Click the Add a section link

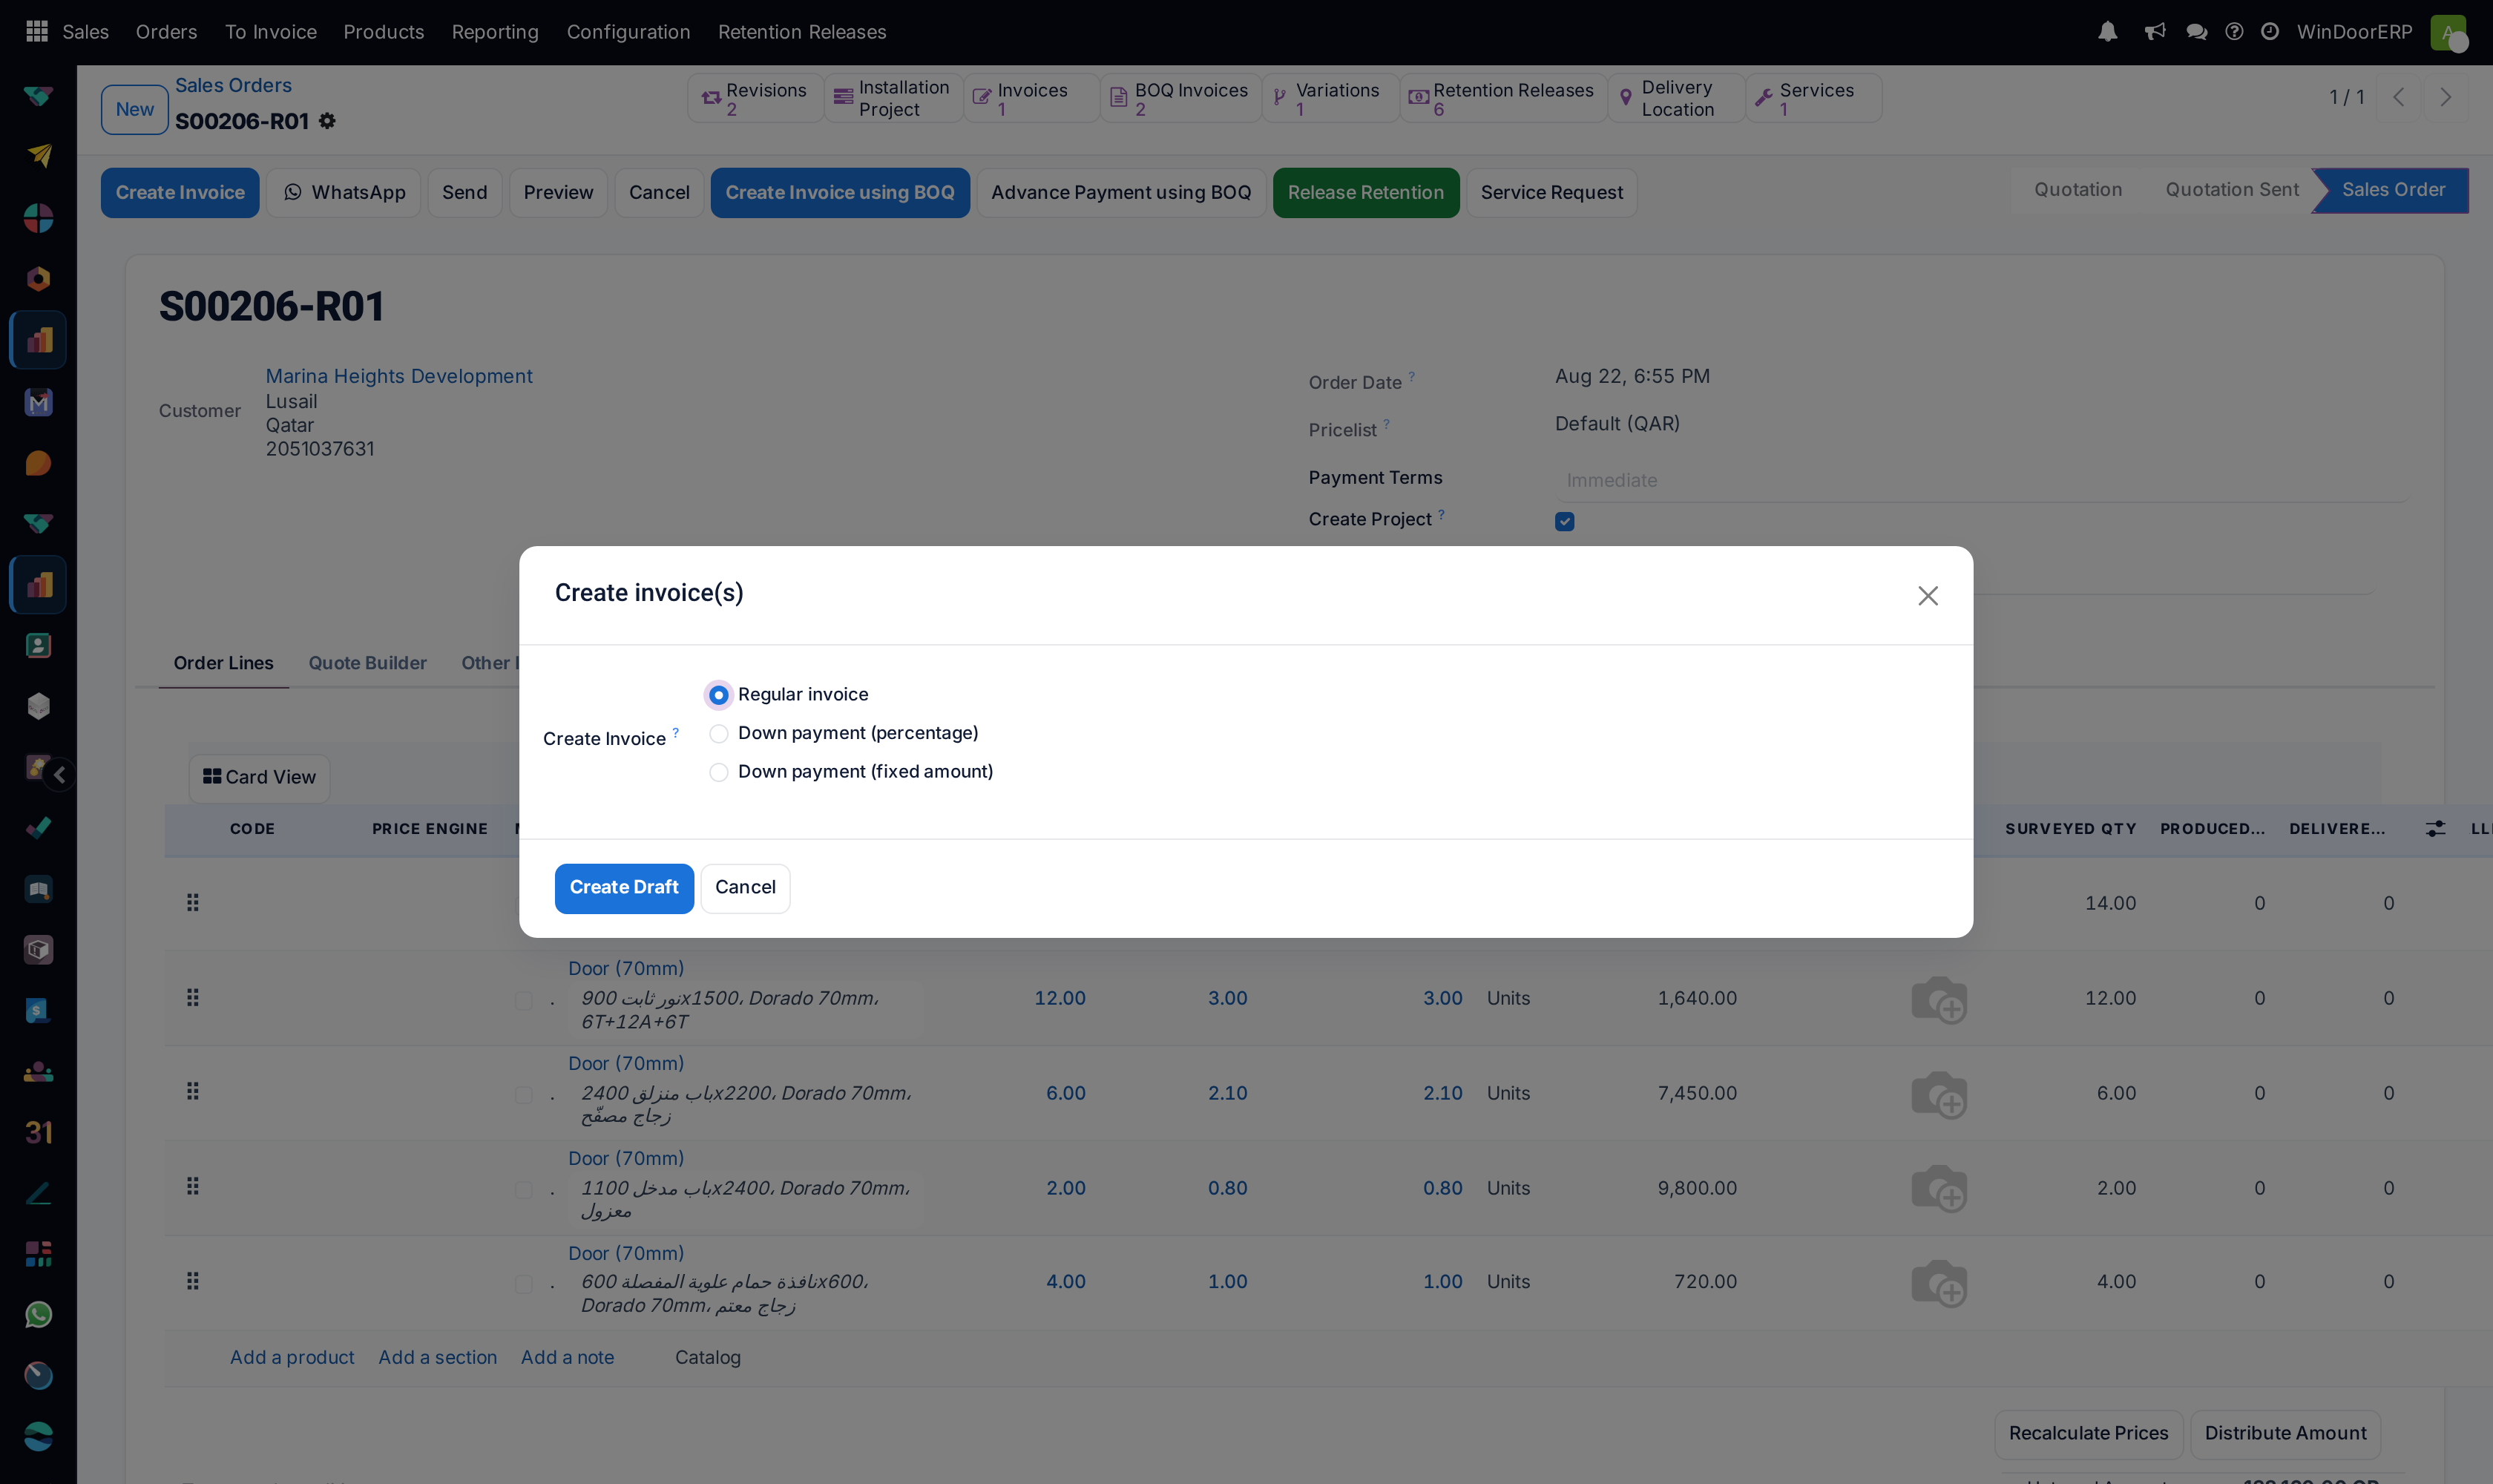point(437,1357)
